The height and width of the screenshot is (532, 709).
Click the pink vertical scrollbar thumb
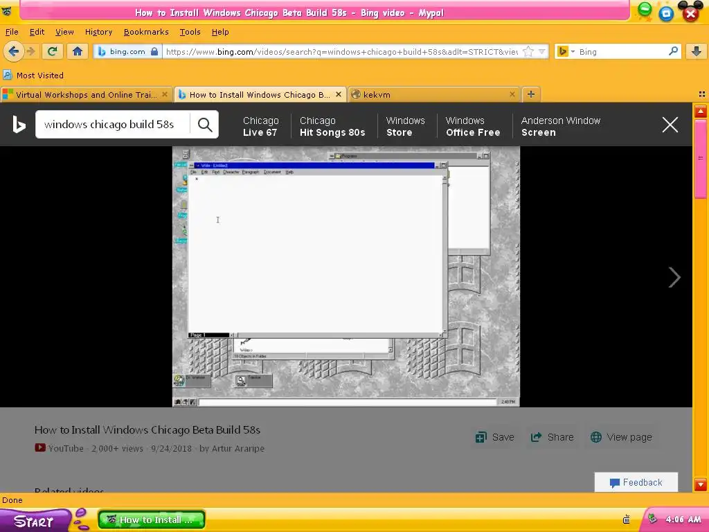[701, 159]
